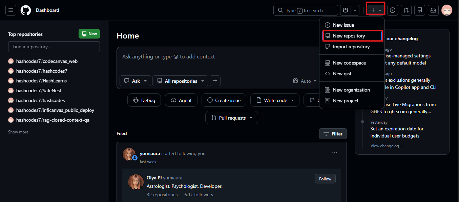Click the Create issue button

pos(224,100)
